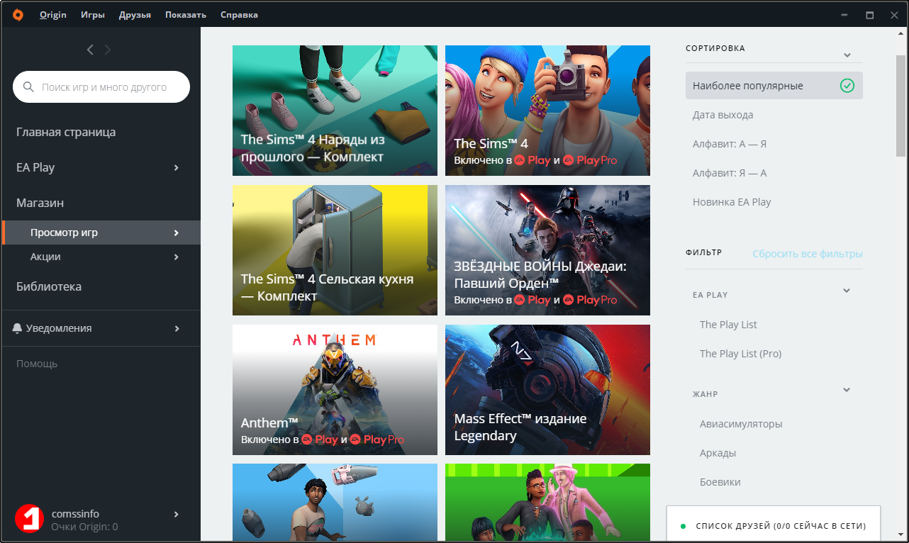Screen dimensions: 909x543
Task: Click the green checkmark beside Наиболее популярные
Action: point(847,86)
